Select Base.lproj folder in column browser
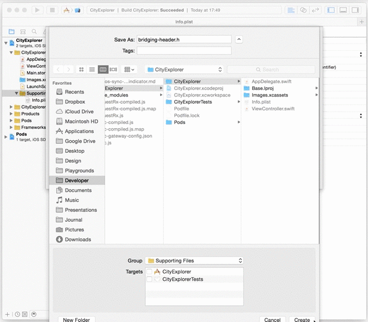Viewport: 368px width, 322px height. tap(280, 88)
